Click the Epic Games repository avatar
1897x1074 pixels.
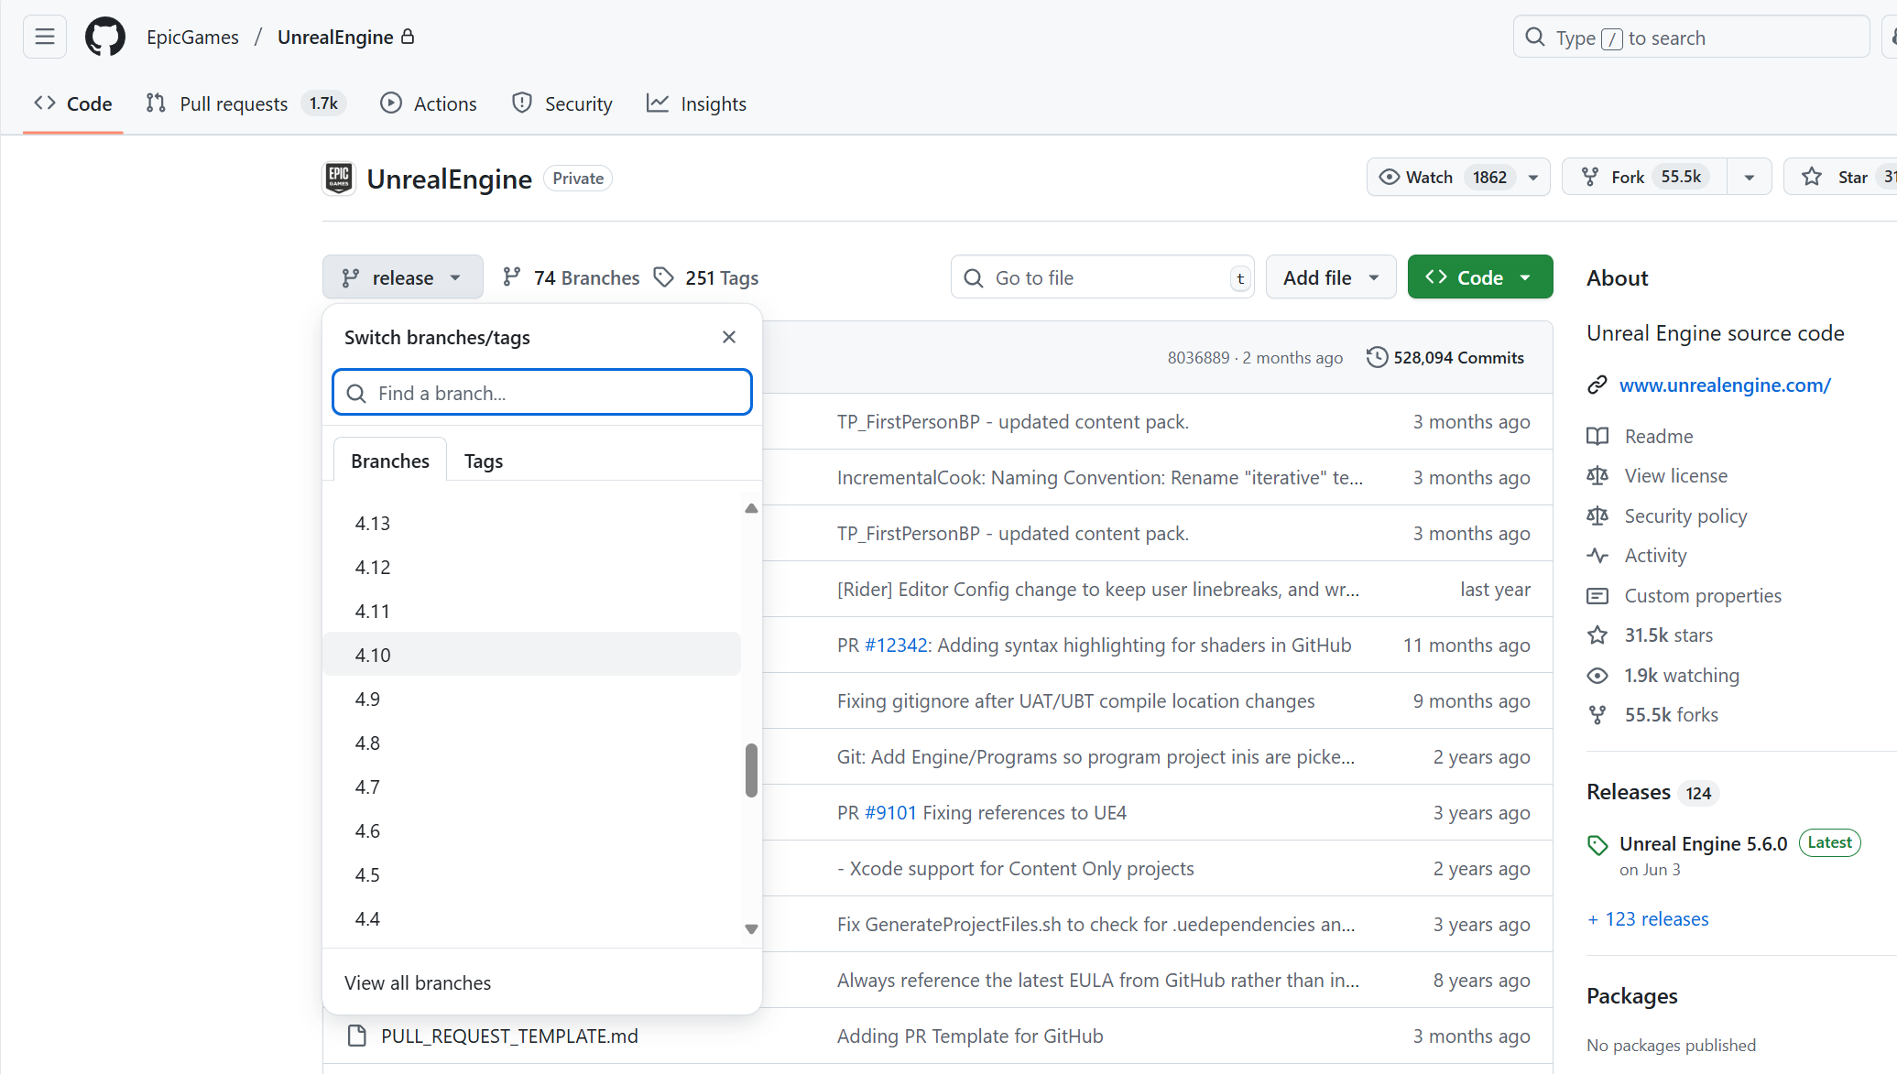point(339,178)
